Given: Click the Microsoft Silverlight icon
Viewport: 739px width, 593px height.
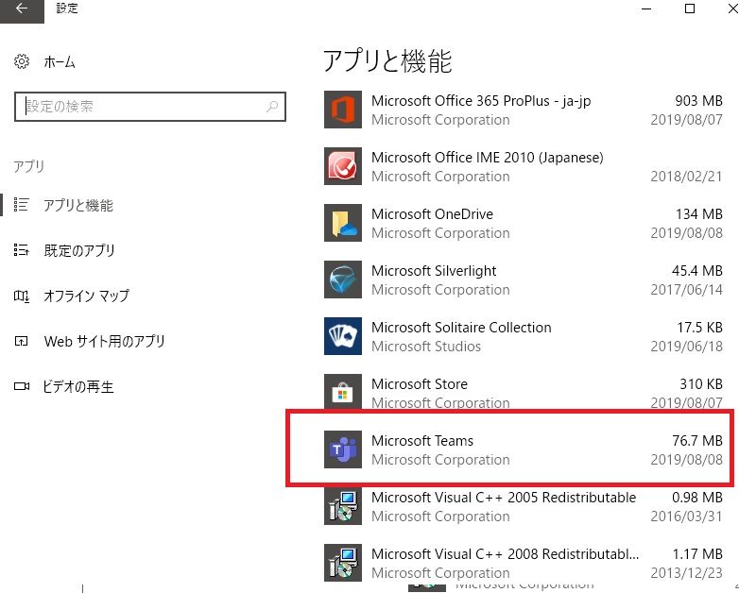Looking at the screenshot, I should pos(343,280).
